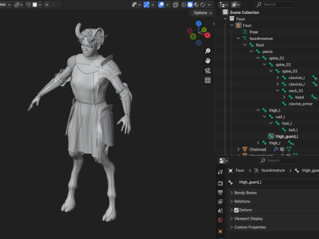Click the properties Search field

[x=278, y=161]
